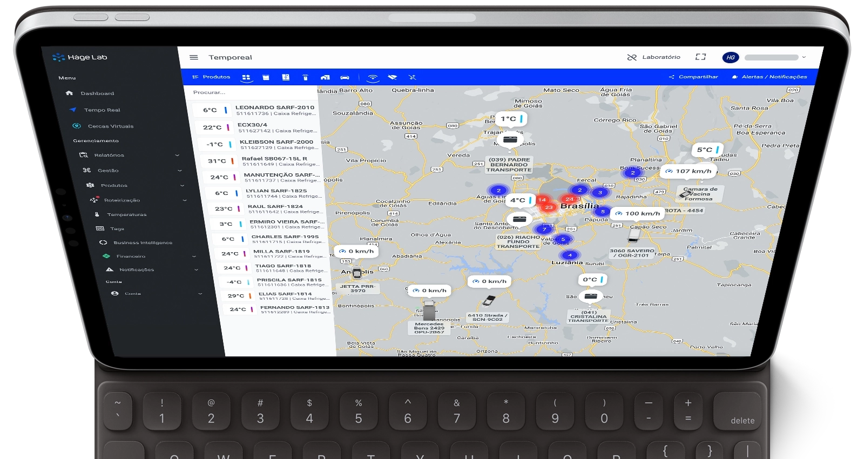Open the hamburger menu beside Temporeal

tap(194, 57)
